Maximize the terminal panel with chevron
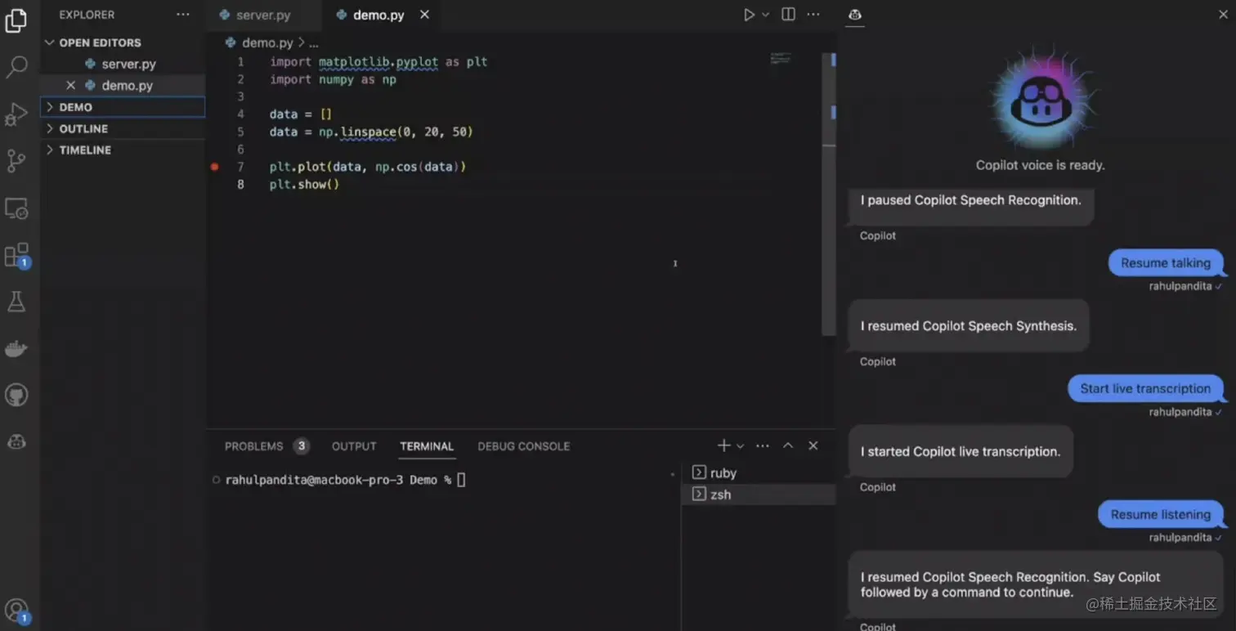The height and width of the screenshot is (631, 1236). tap(788, 445)
